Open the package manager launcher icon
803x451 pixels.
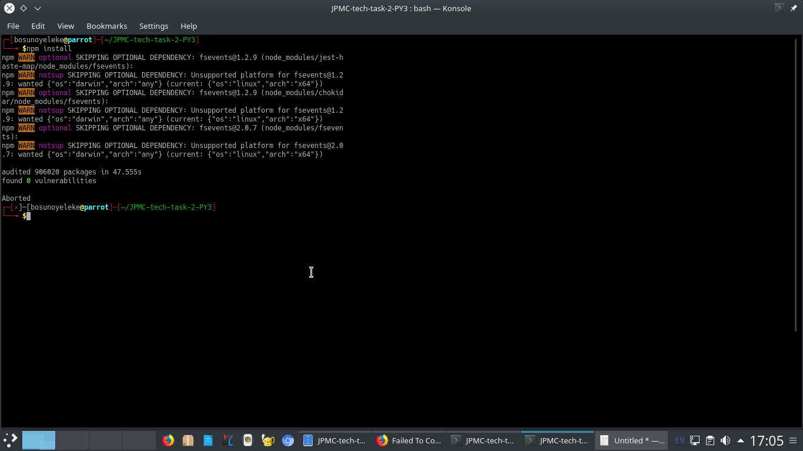(188, 440)
